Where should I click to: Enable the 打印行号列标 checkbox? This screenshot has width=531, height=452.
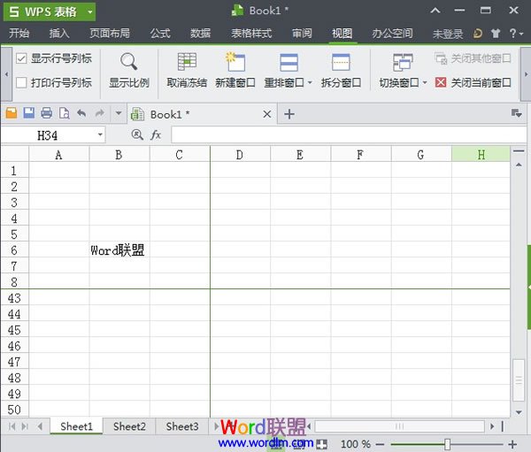click(22, 82)
